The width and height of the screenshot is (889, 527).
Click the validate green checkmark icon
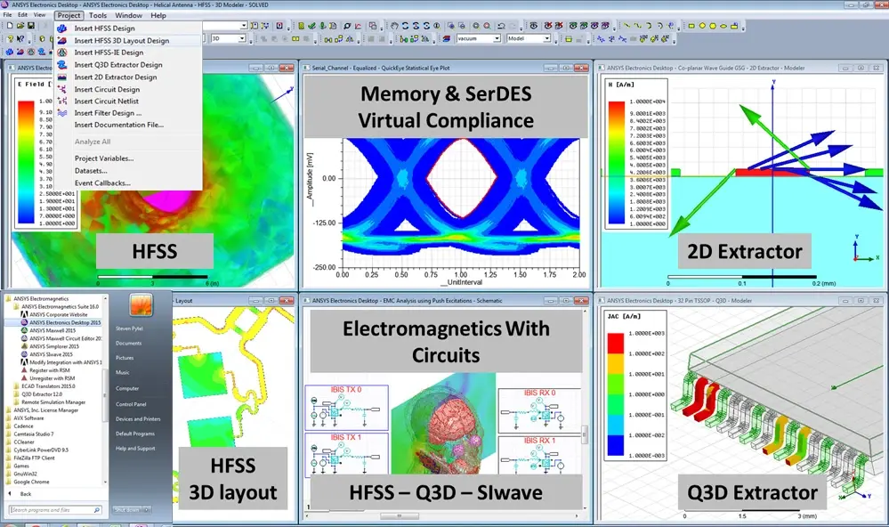[x=311, y=26]
